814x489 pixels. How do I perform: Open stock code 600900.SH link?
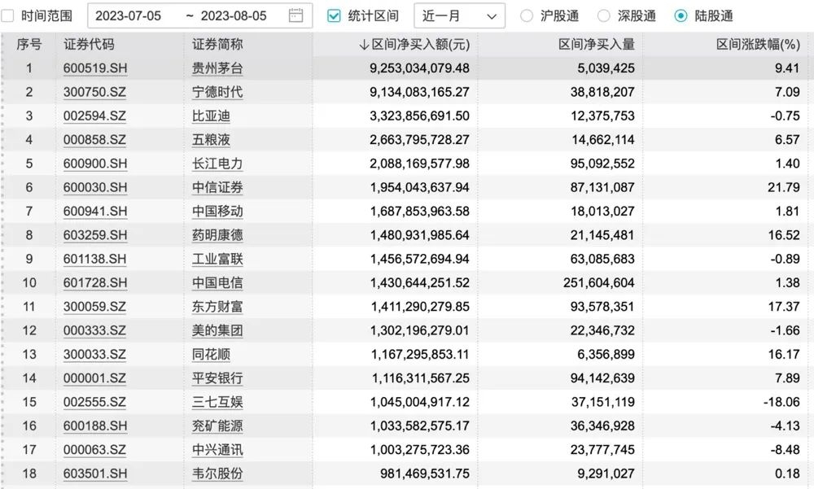(x=95, y=164)
